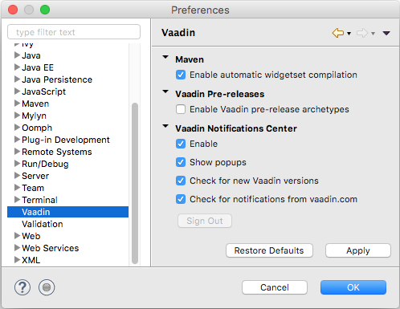Expand the Server tree node
This screenshot has width=400, height=309.
pos(17,176)
